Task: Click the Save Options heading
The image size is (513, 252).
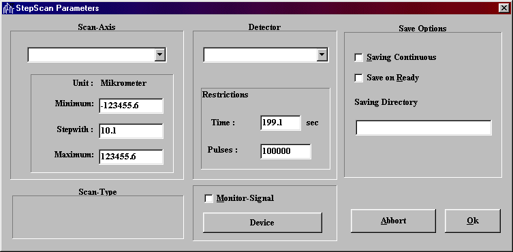Action: tap(422, 29)
